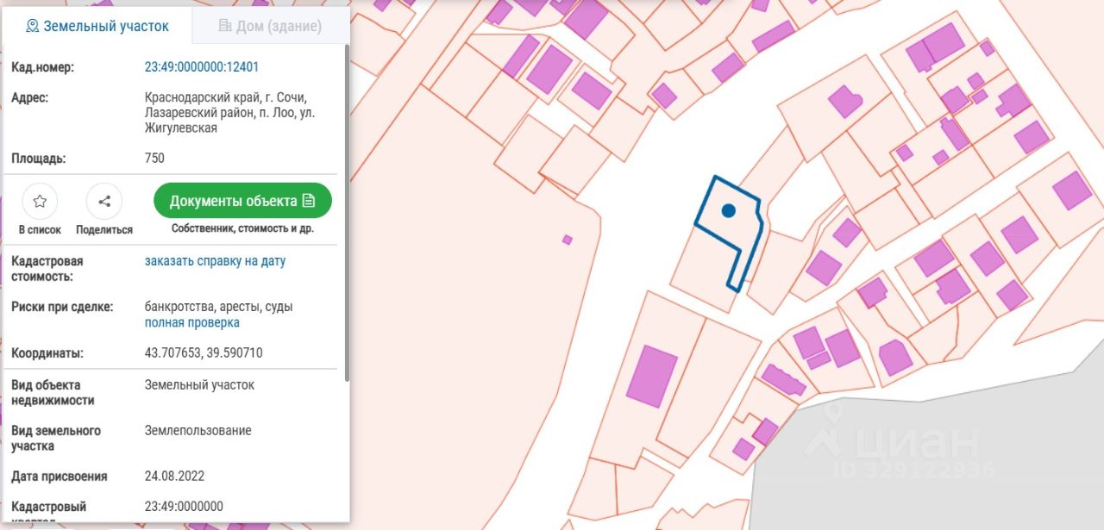
Task: Click the 'В список' label text
Action: (x=40, y=230)
